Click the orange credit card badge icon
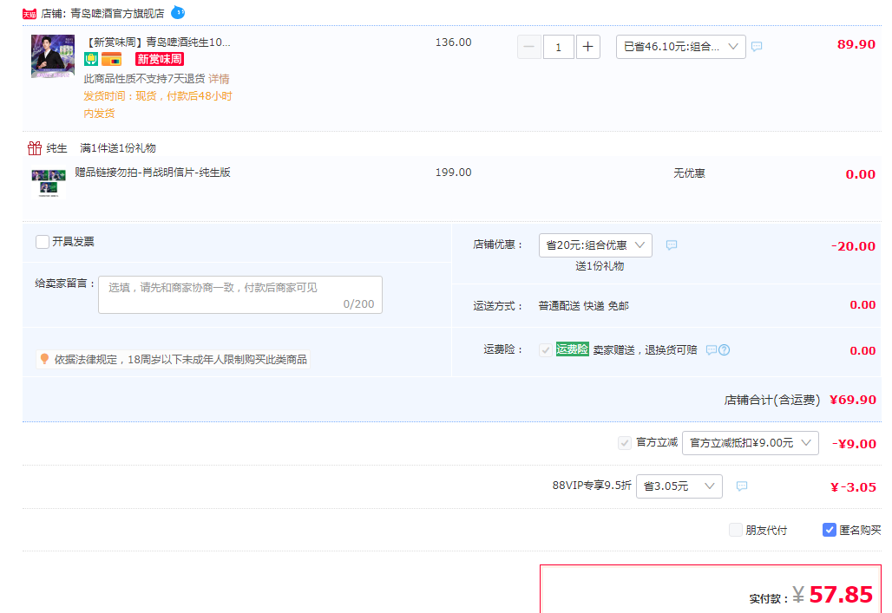This screenshot has width=892, height=613. [111, 59]
